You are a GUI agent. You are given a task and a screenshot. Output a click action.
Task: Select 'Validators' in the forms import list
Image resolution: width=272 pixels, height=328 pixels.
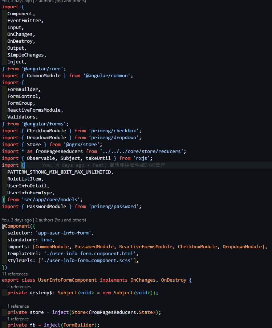pos(21,117)
